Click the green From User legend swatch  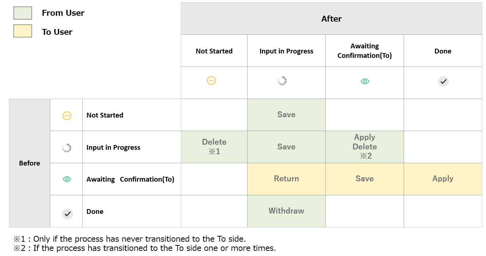23,13
